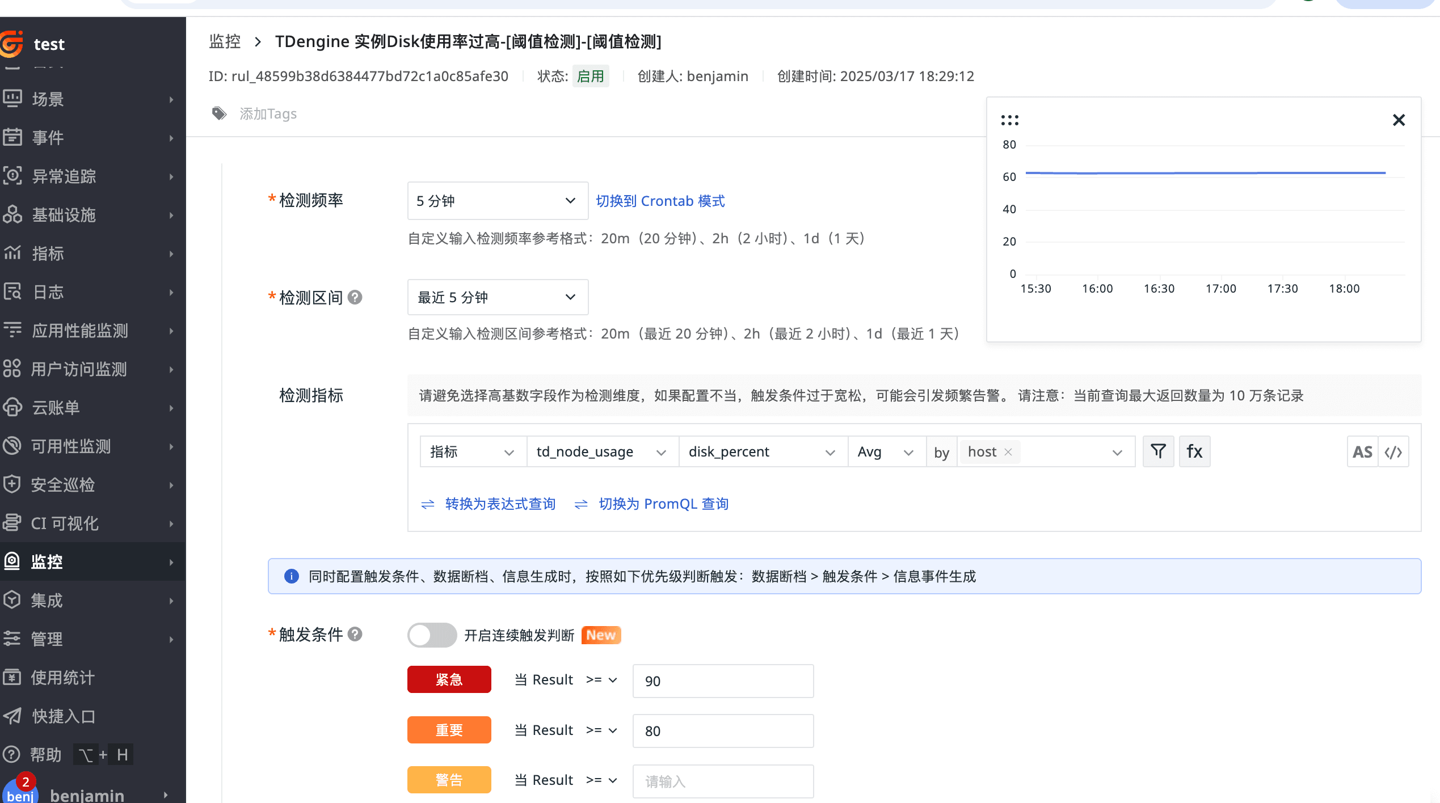Open the disk_percent field dropdown

(x=763, y=451)
